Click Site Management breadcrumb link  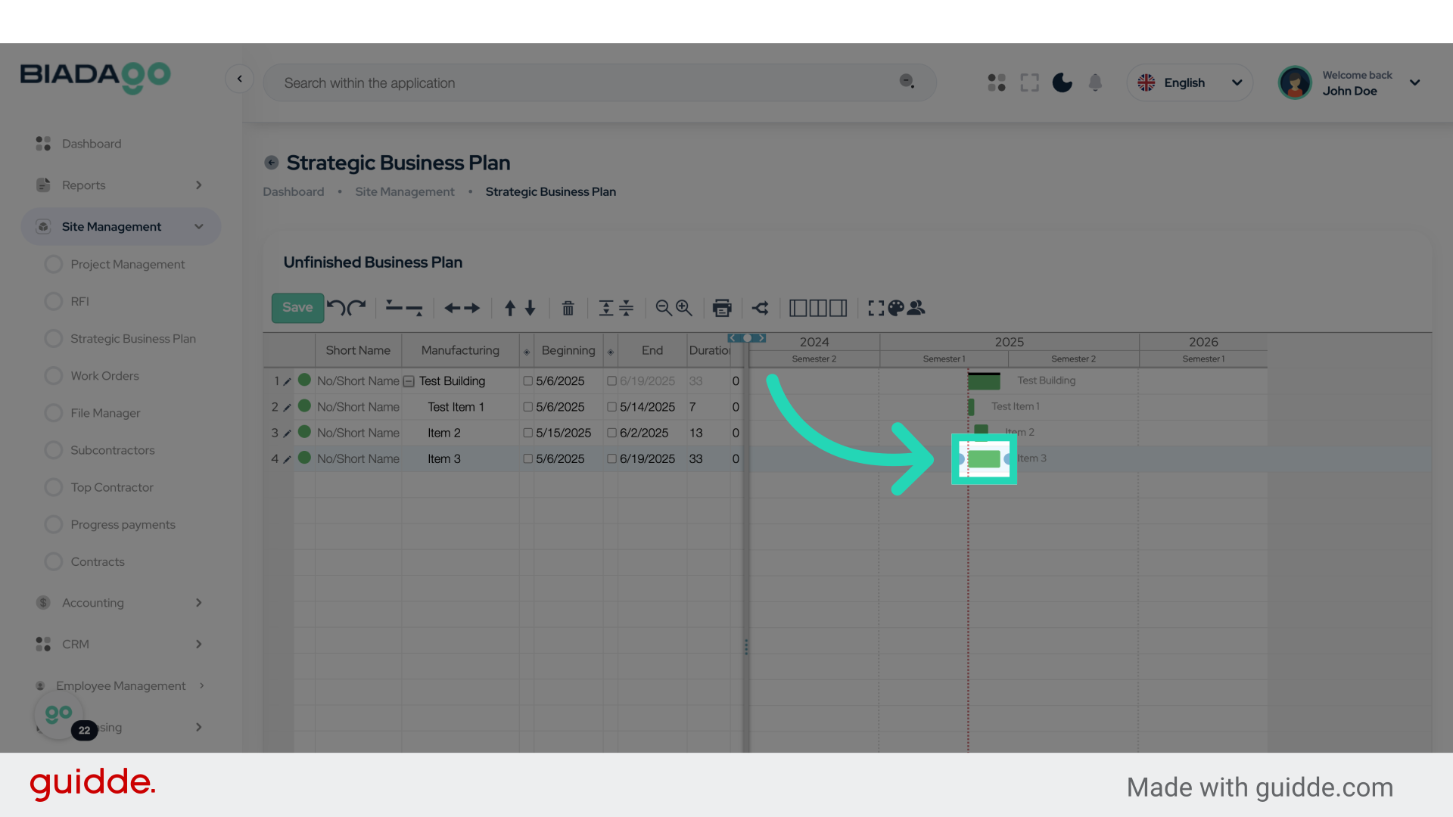404,191
